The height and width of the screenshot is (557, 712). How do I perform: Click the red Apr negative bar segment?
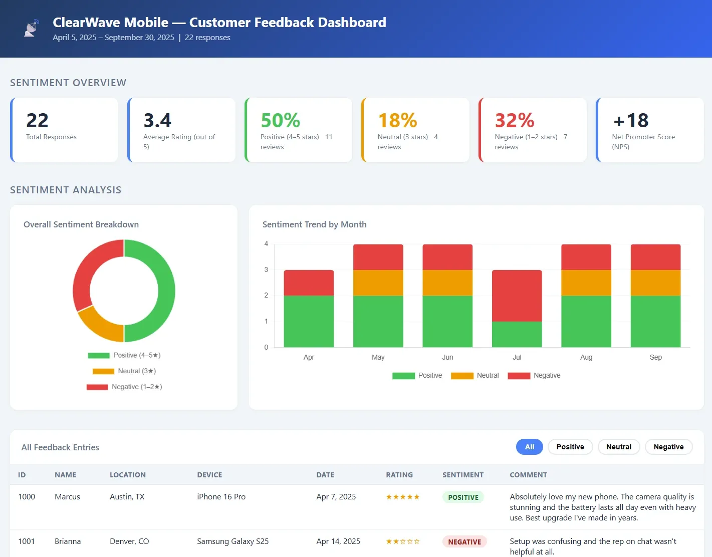pos(309,283)
